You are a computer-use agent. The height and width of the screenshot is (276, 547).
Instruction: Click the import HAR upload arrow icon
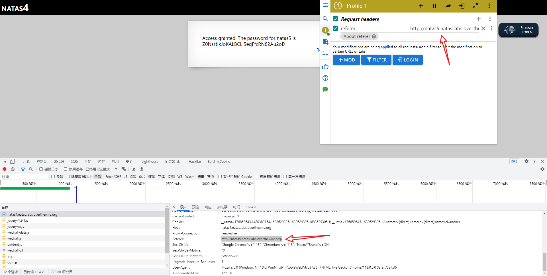134,169
